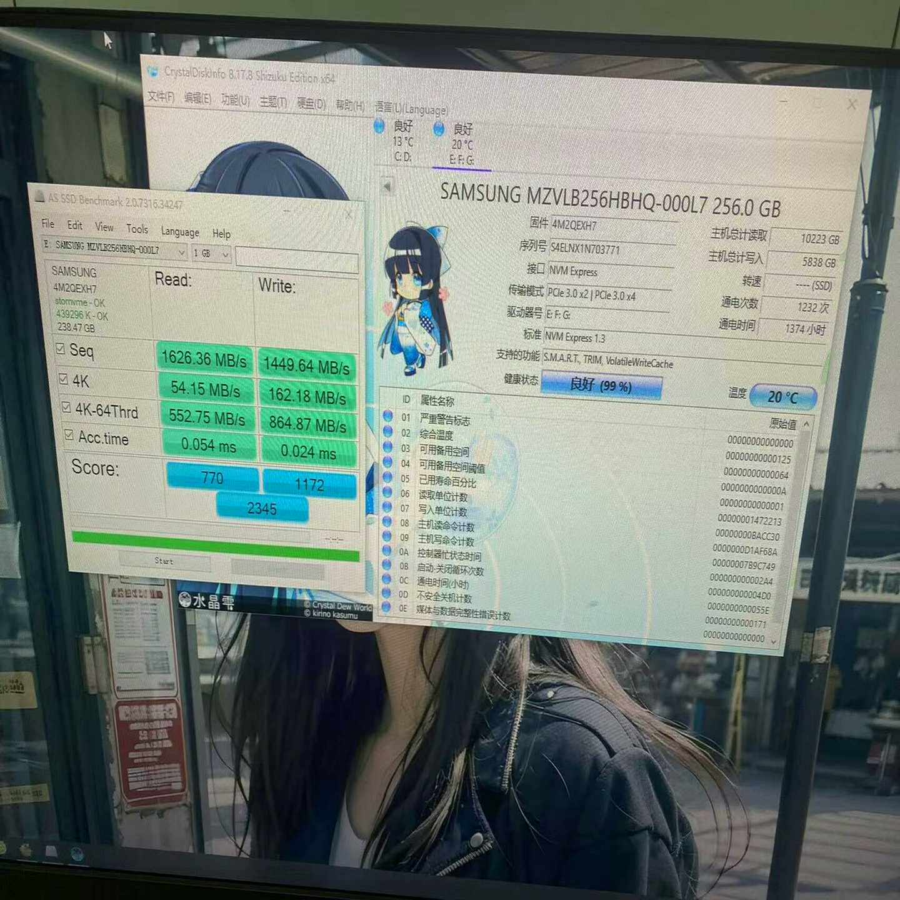This screenshot has height=900, width=900.
Task: Select the E: F: G: disk tab
Action: point(462,145)
